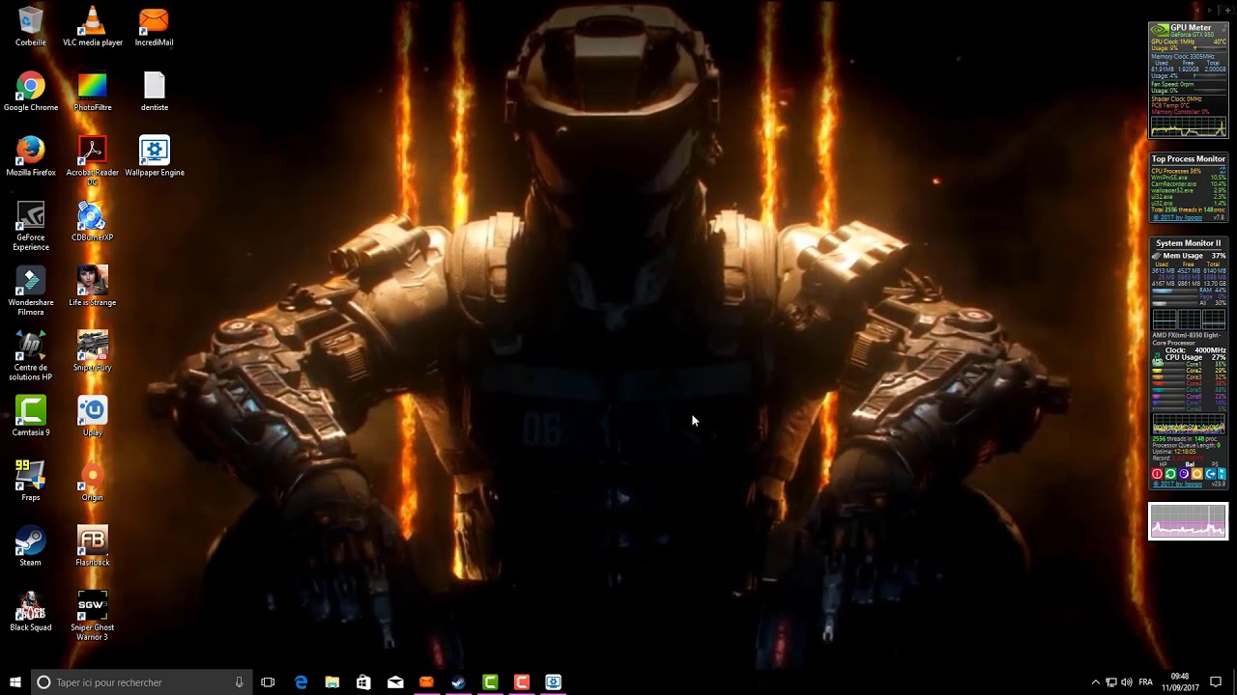Viewport: 1237px width, 695px height.
Task: Open GeForce Experience shortcut
Action: (x=31, y=226)
